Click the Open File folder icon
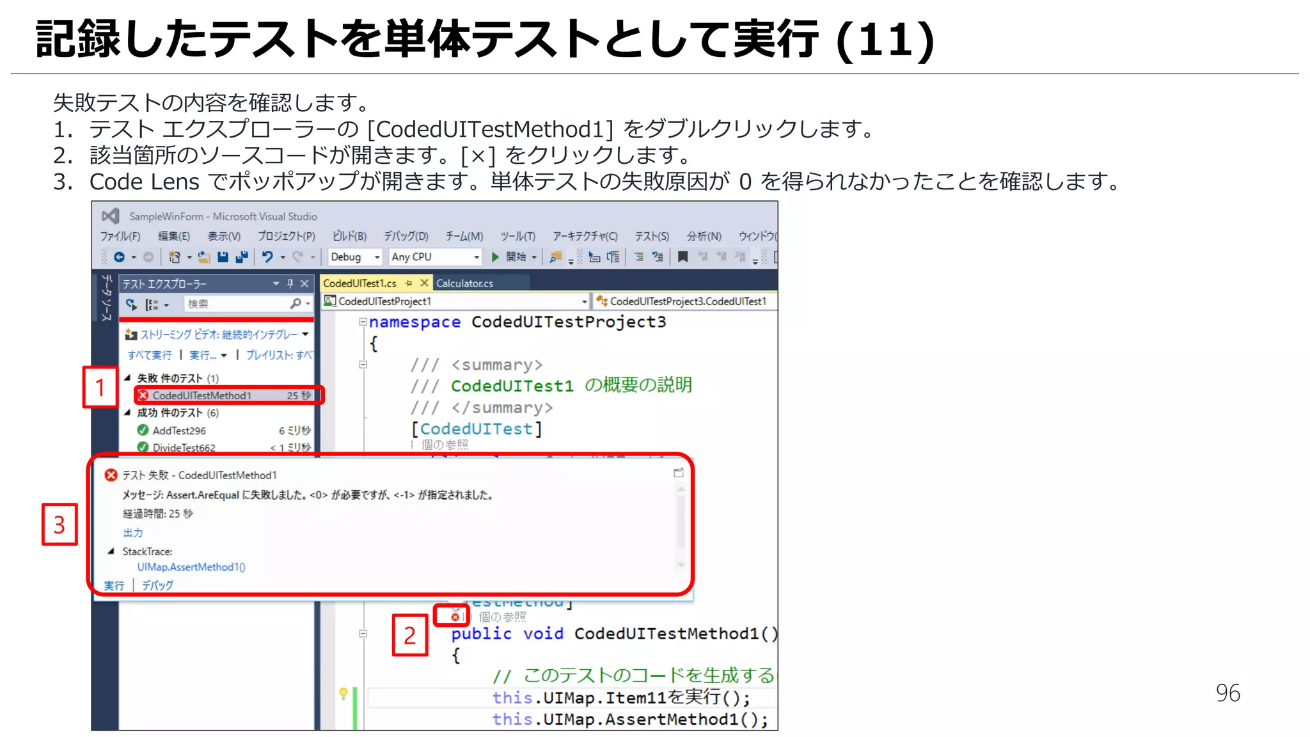 (204, 257)
